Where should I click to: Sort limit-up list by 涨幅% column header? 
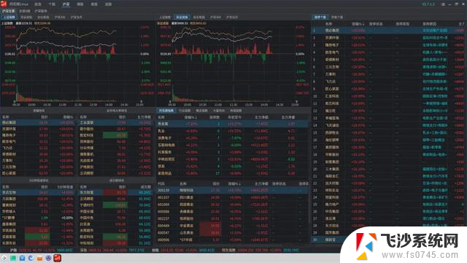(x=358, y=23)
